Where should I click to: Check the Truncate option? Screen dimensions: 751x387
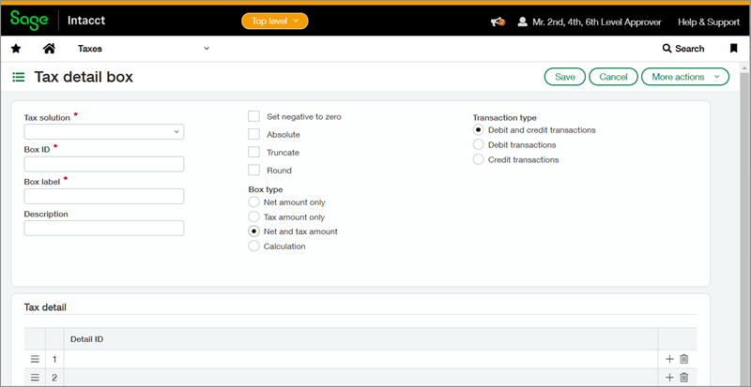point(253,152)
